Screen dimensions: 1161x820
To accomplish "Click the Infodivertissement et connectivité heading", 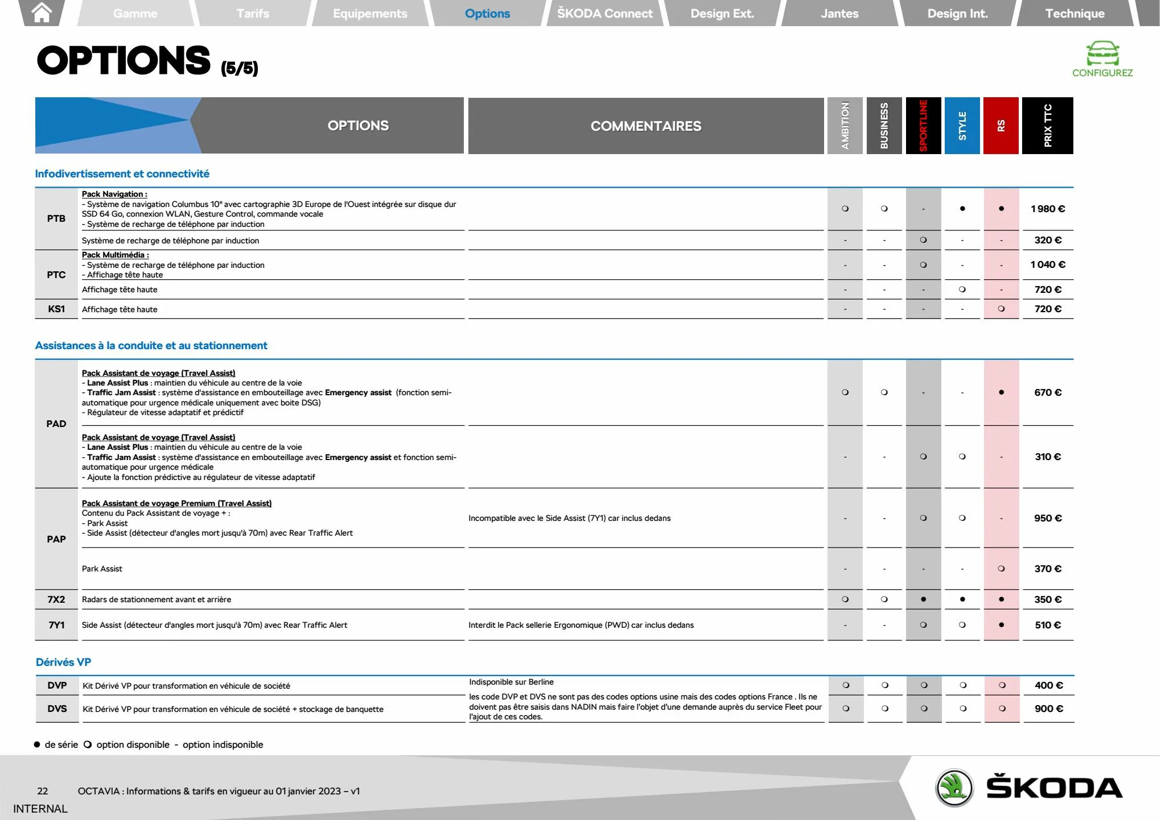I will click(122, 174).
